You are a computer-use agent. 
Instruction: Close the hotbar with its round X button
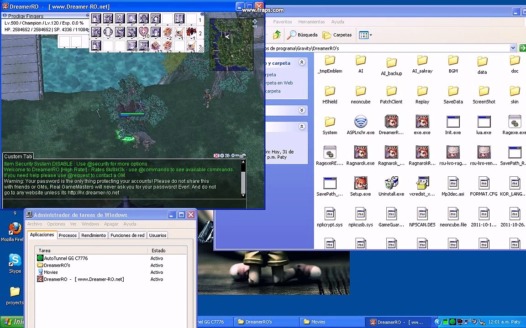point(202,14)
